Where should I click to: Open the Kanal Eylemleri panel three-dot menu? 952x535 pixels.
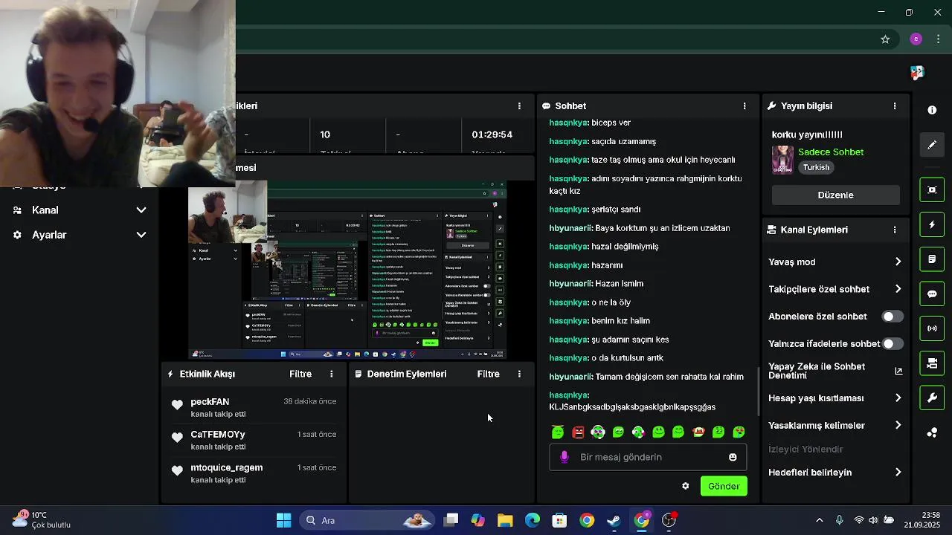[895, 230]
